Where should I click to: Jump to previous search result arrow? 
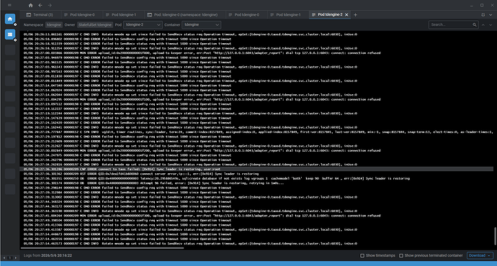pyautogui.click(x=483, y=24)
